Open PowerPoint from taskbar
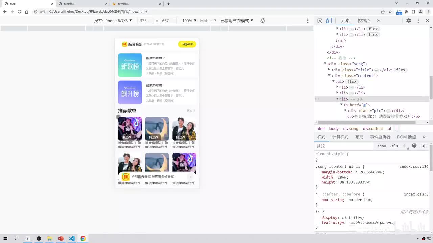The width and height of the screenshot is (433, 243). pyautogui.click(x=61, y=239)
